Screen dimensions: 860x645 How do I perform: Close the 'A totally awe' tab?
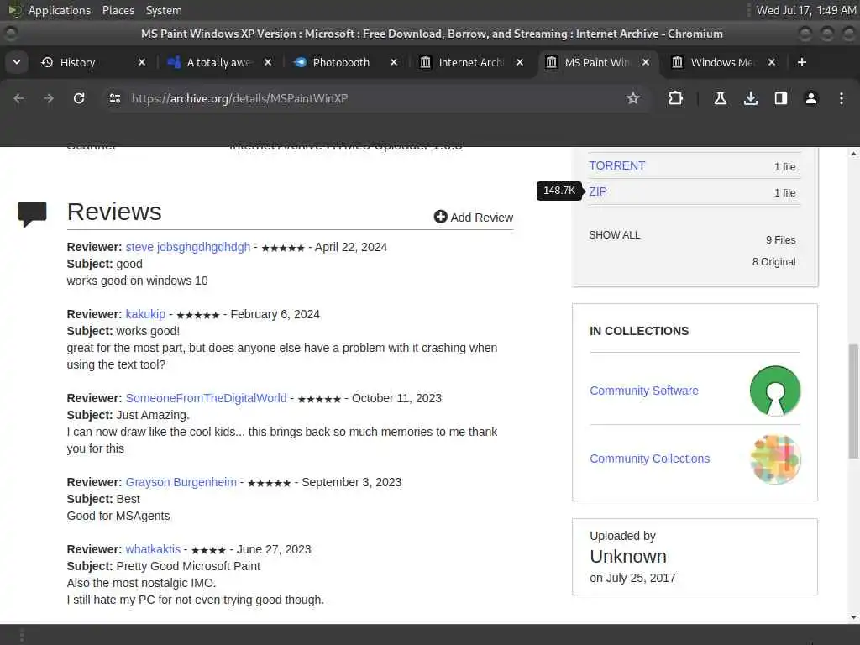click(x=268, y=62)
